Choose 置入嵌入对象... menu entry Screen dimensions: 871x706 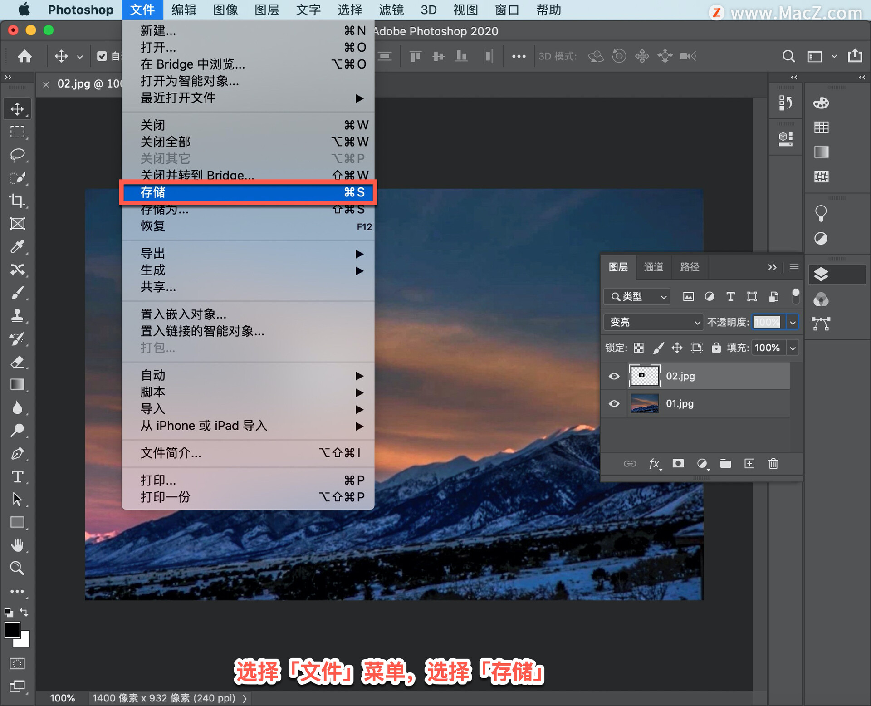coord(248,314)
